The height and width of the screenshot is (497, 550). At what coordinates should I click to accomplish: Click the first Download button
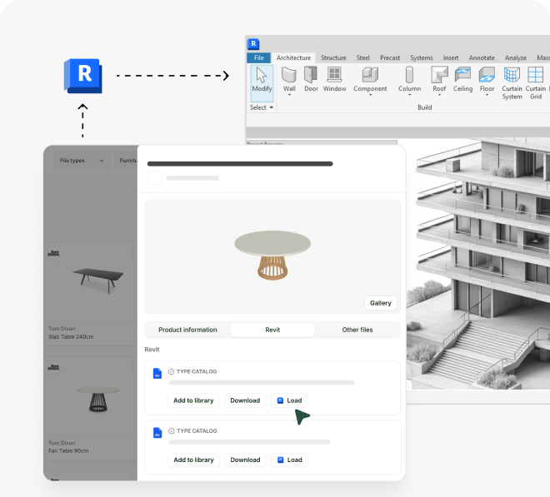click(245, 400)
